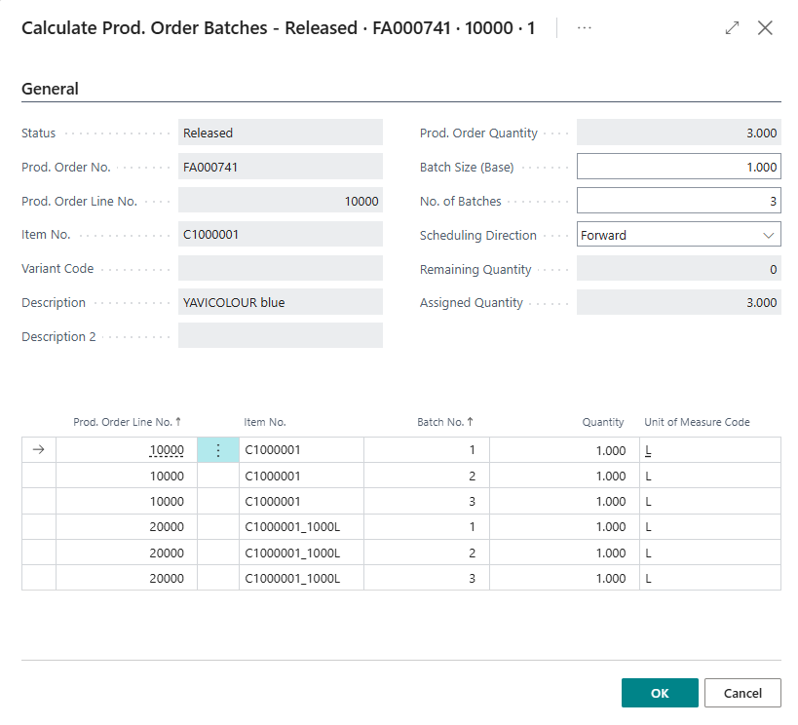Viewport: 798px width, 725px height.
Task: Click the Cancel button
Action: (742, 693)
